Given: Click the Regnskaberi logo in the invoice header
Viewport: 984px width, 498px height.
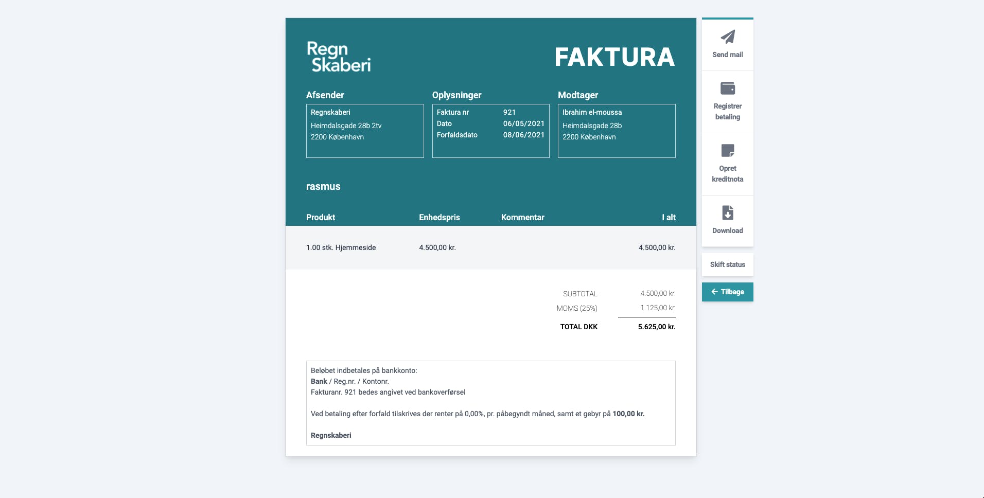Looking at the screenshot, I should (x=339, y=57).
